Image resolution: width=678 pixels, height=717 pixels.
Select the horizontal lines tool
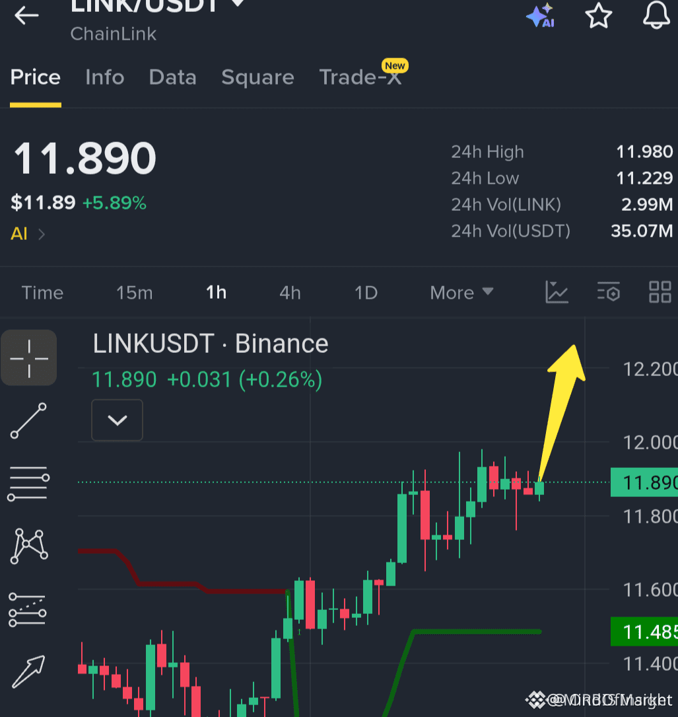[x=28, y=484]
